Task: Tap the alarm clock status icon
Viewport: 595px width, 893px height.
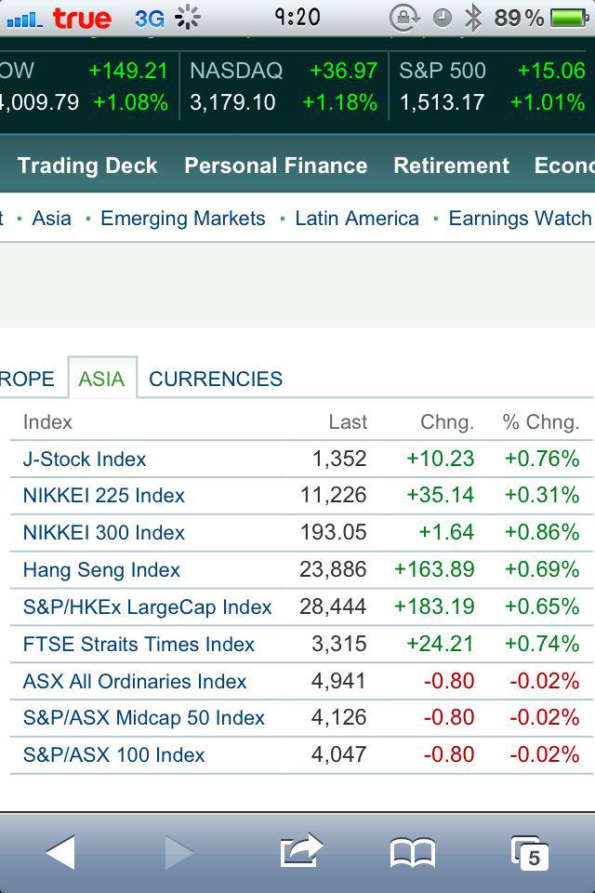Action: pyautogui.click(x=443, y=18)
